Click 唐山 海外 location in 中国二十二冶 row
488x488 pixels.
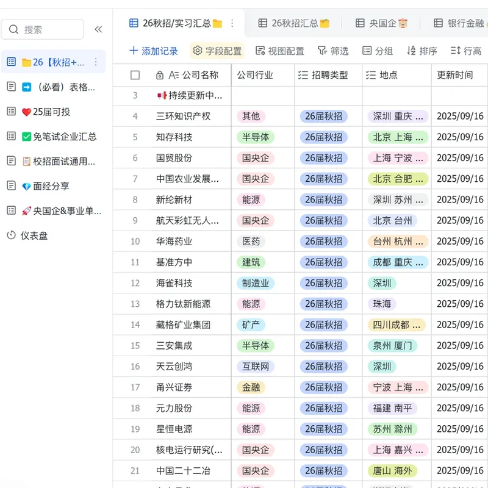click(x=392, y=470)
